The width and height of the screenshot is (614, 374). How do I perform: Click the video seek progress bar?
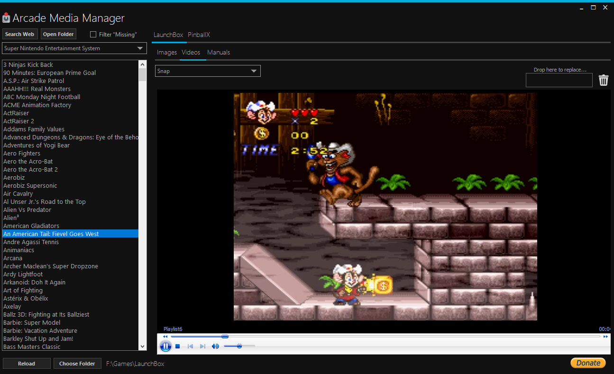[386, 337]
